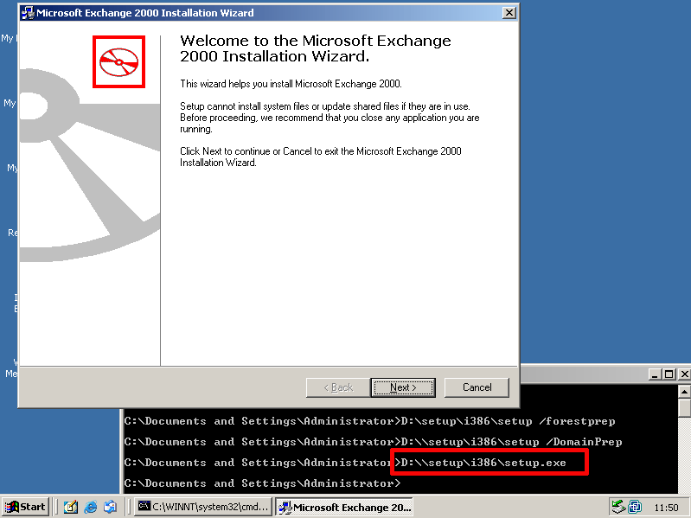Switch to the cmd.exe taskbar button
This screenshot has height=518, width=691.
(x=202, y=507)
